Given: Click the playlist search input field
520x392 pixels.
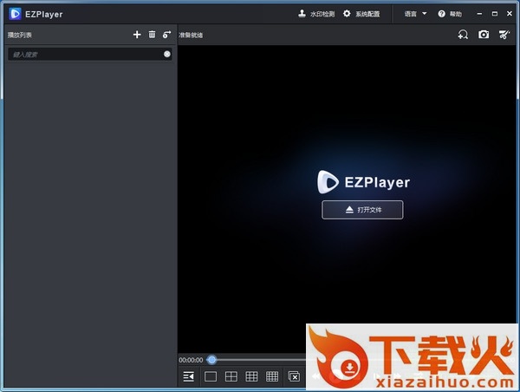Looking at the screenshot, I should coord(84,54).
